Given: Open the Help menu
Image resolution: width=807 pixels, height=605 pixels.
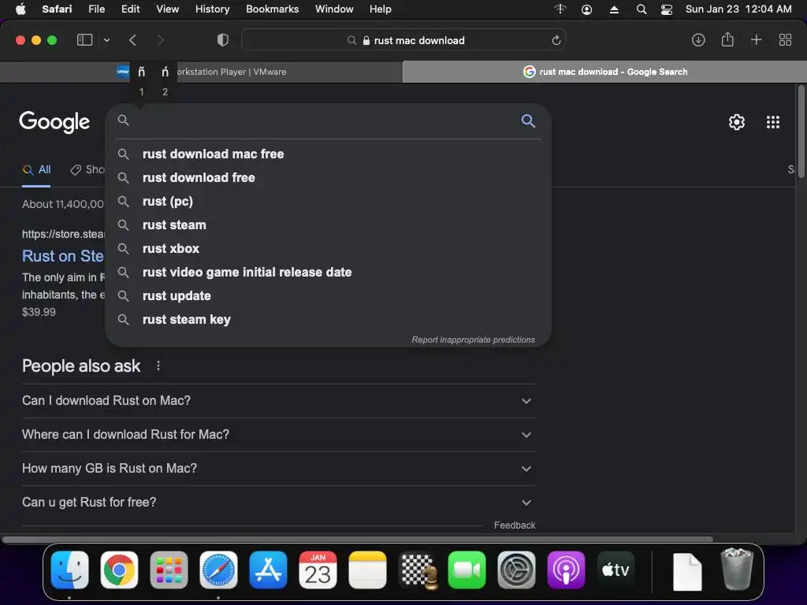Looking at the screenshot, I should point(381,9).
